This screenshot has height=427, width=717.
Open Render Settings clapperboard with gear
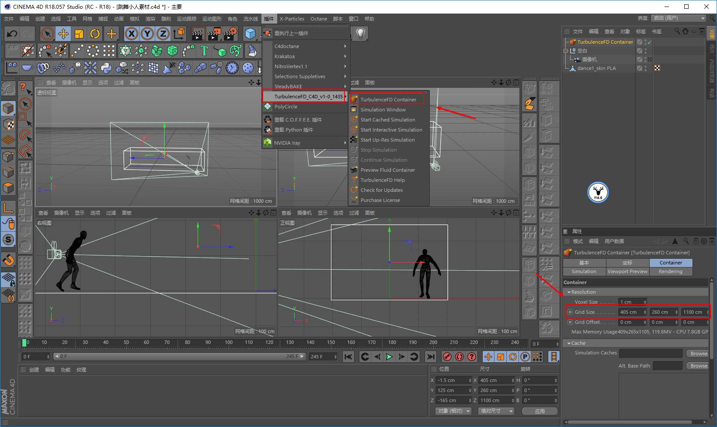pyautogui.click(x=230, y=34)
